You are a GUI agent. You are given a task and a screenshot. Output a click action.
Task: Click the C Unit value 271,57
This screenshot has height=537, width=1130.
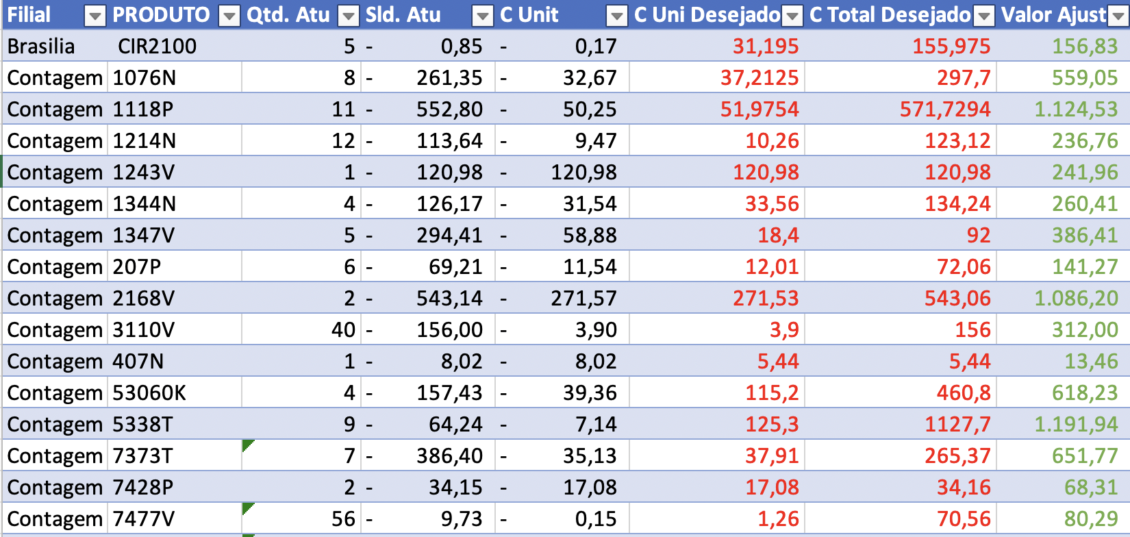click(x=583, y=298)
